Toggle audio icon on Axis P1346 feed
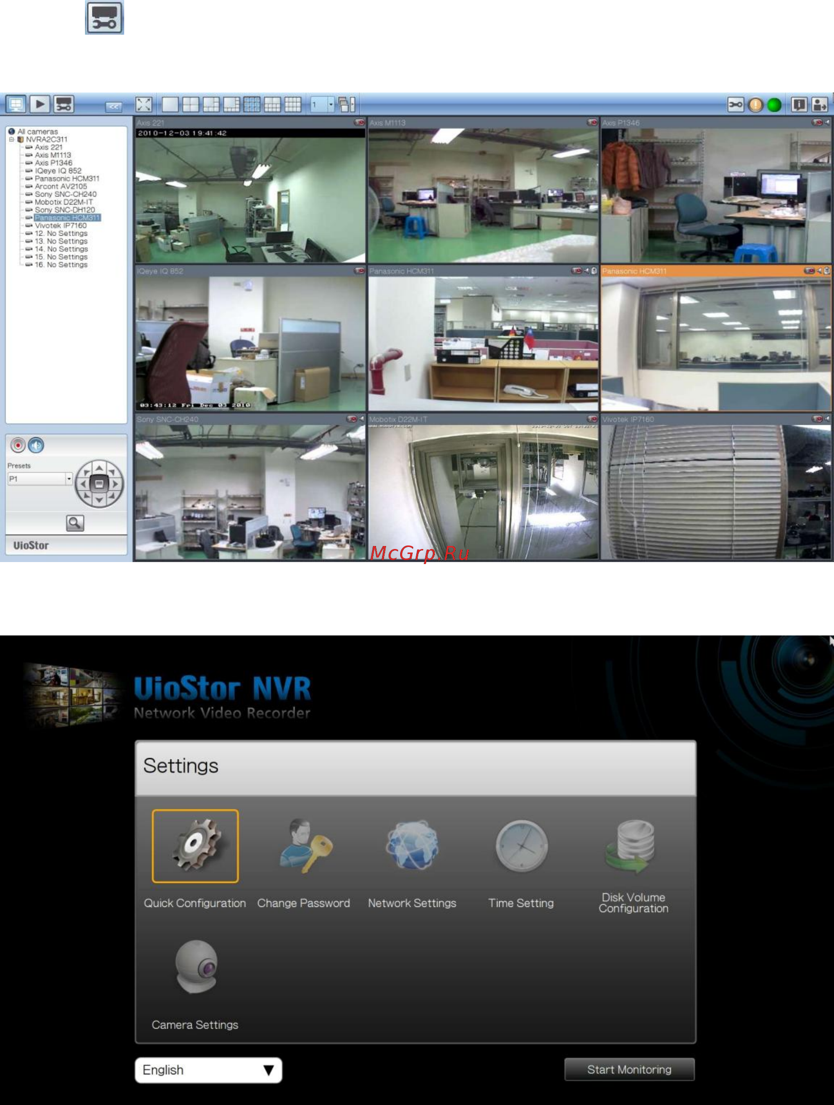Image resolution: width=834 pixels, height=1105 pixels. point(827,122)
